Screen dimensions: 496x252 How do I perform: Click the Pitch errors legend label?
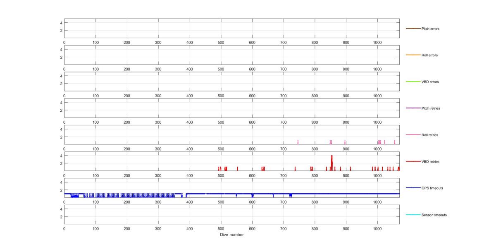[430, 29]
